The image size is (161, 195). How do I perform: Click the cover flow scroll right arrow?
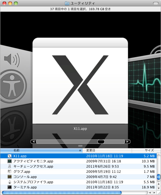[x=127, y=142]
